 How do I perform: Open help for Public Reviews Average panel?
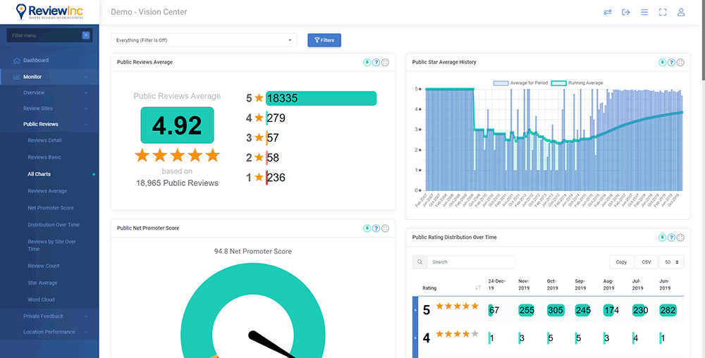pos(376,63)
